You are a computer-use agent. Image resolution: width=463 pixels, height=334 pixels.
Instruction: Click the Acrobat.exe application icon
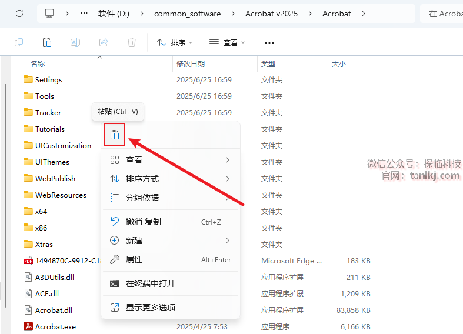[28, 326]
